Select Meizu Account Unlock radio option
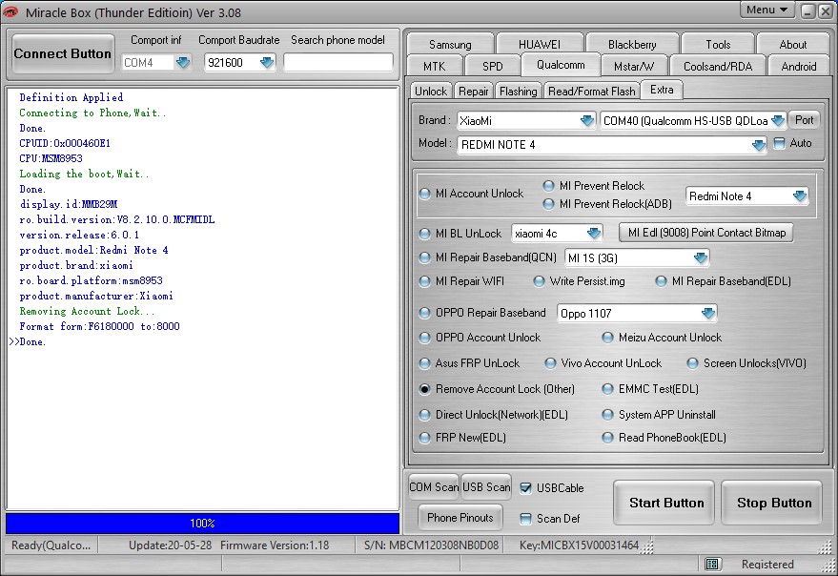838x576 pixels. click(x=607, y=338)
